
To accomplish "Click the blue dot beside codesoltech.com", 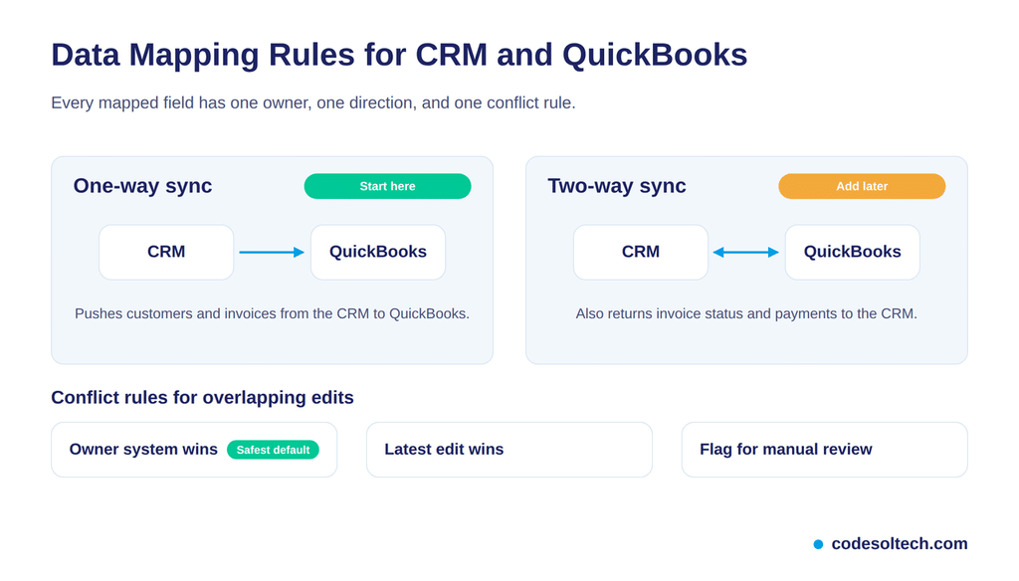I will pos(818,544).
